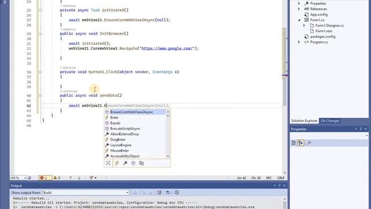Select Form1.resx file
Screen dimensions: 371x209
coord(323,31)
